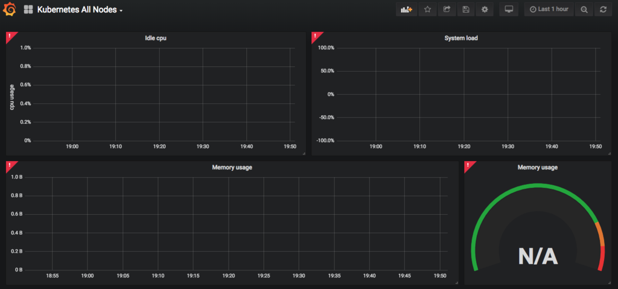The height and width of the screenshot is (289, 618).
Task: Refresh the dashboard
Action: (x=603, y=10)
